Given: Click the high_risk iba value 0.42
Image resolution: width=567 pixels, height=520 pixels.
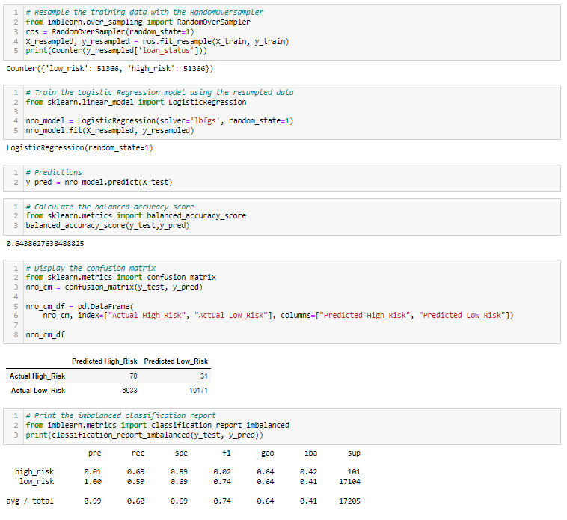Looking at the screenshot, I should pos(308,472).
